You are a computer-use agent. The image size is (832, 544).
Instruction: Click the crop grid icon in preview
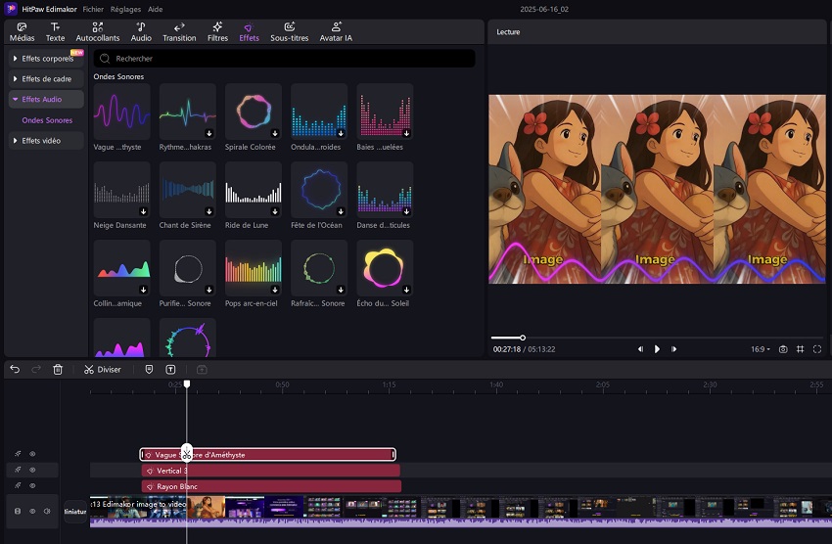point(800,349)
